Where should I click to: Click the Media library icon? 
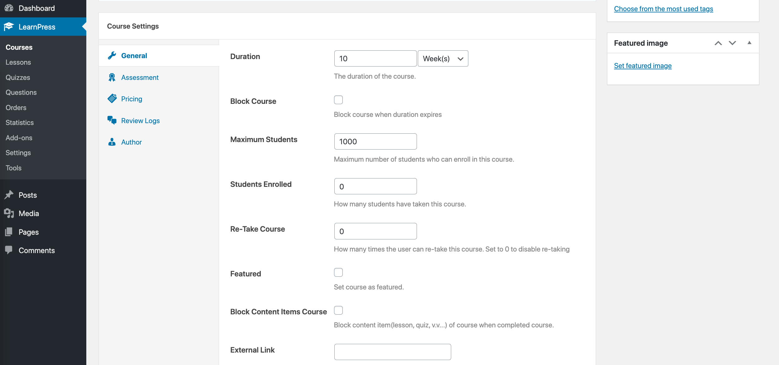pyautogui.click(x=9, y=213)
